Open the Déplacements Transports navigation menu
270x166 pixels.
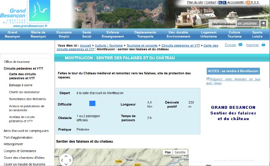pyautogui.click(x=145, y=34)
